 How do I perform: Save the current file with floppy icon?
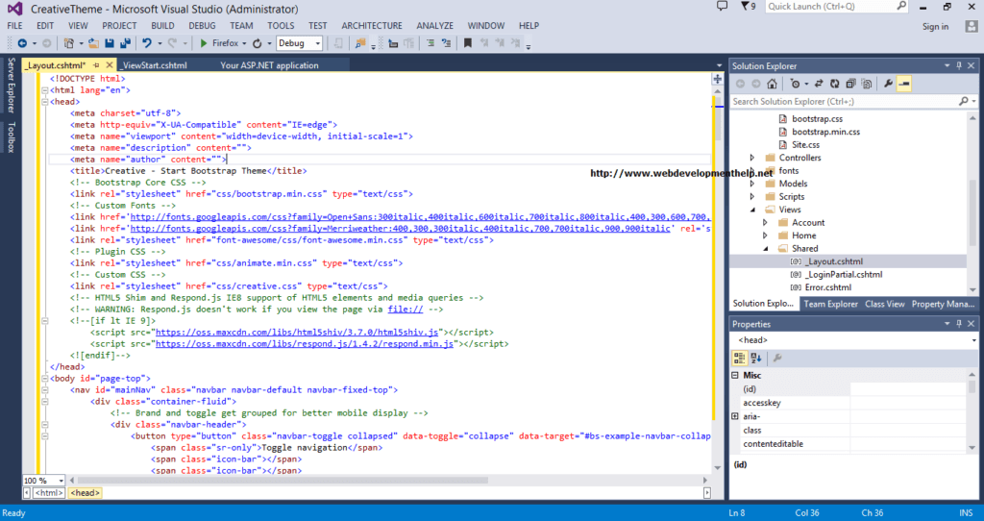(110, 43)
